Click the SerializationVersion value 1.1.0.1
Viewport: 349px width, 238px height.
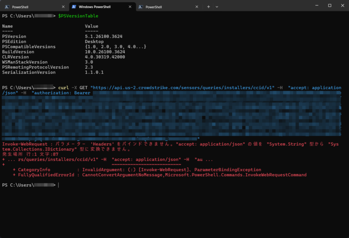click(x=94, y=72)
